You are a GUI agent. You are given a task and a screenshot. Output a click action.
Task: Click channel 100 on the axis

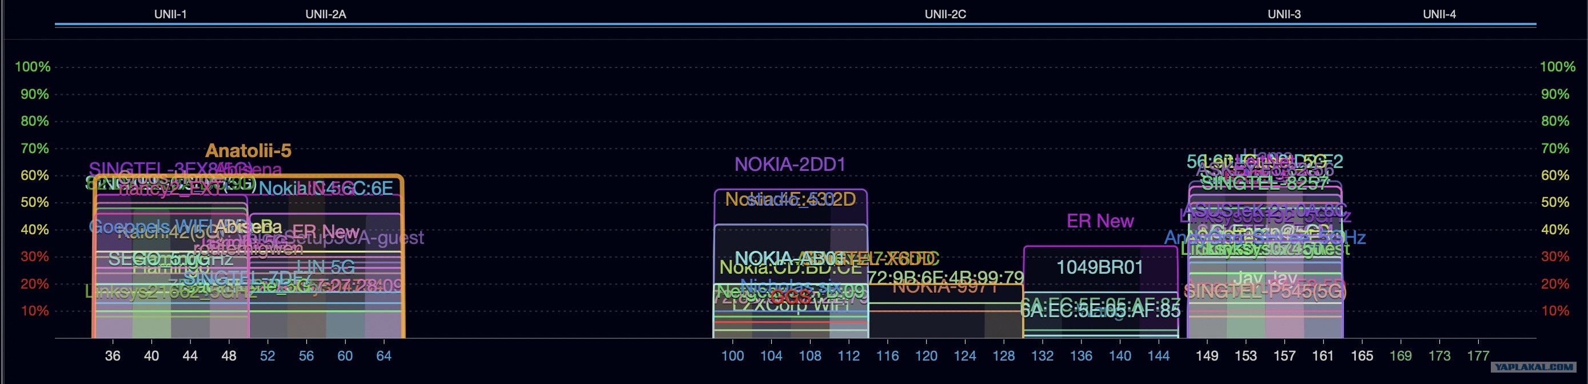click(x=732, y=355)
